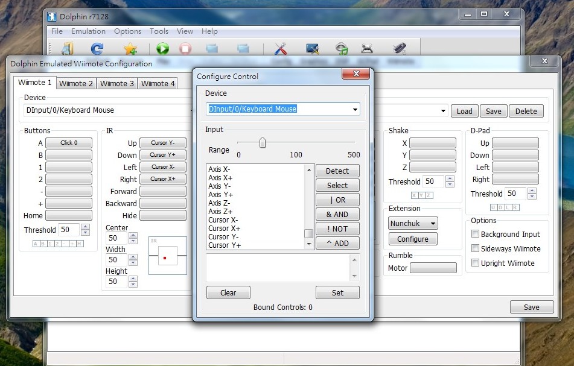Decrease IR Width value with down arrow
This screenshot has width=574, height=366.
pyautogui.click(x=133, y=262)
